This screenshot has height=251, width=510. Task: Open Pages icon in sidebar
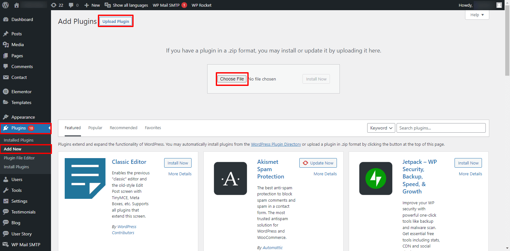coord(6,56)
